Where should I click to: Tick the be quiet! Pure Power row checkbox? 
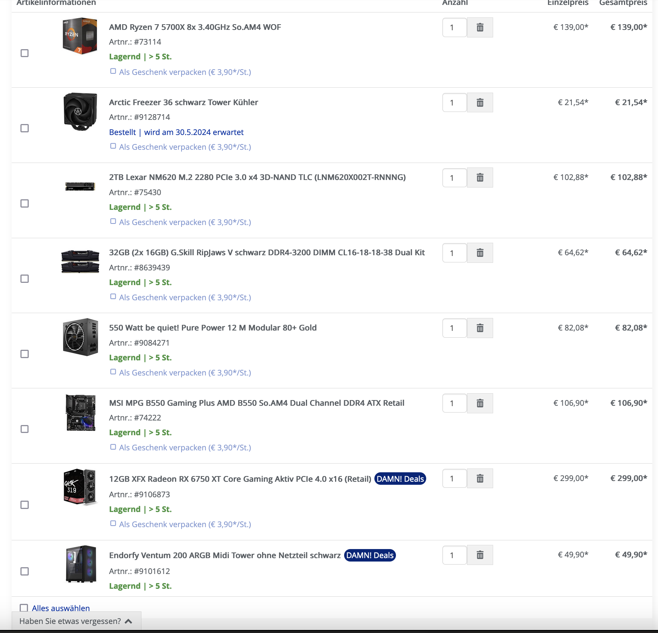point(25,354)
